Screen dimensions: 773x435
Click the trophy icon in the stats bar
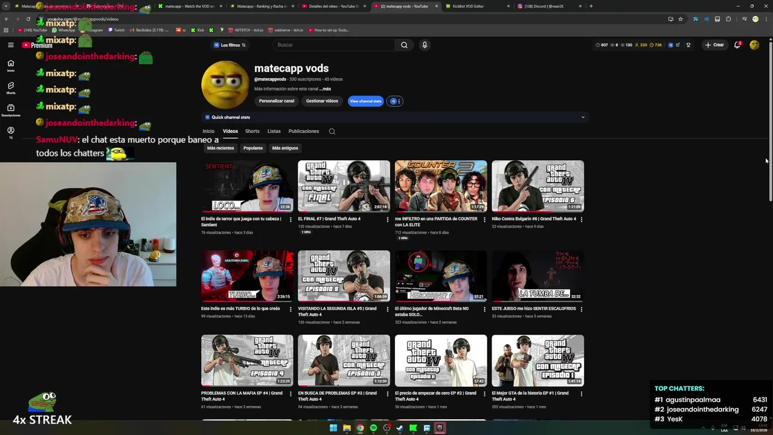point(688,45)
